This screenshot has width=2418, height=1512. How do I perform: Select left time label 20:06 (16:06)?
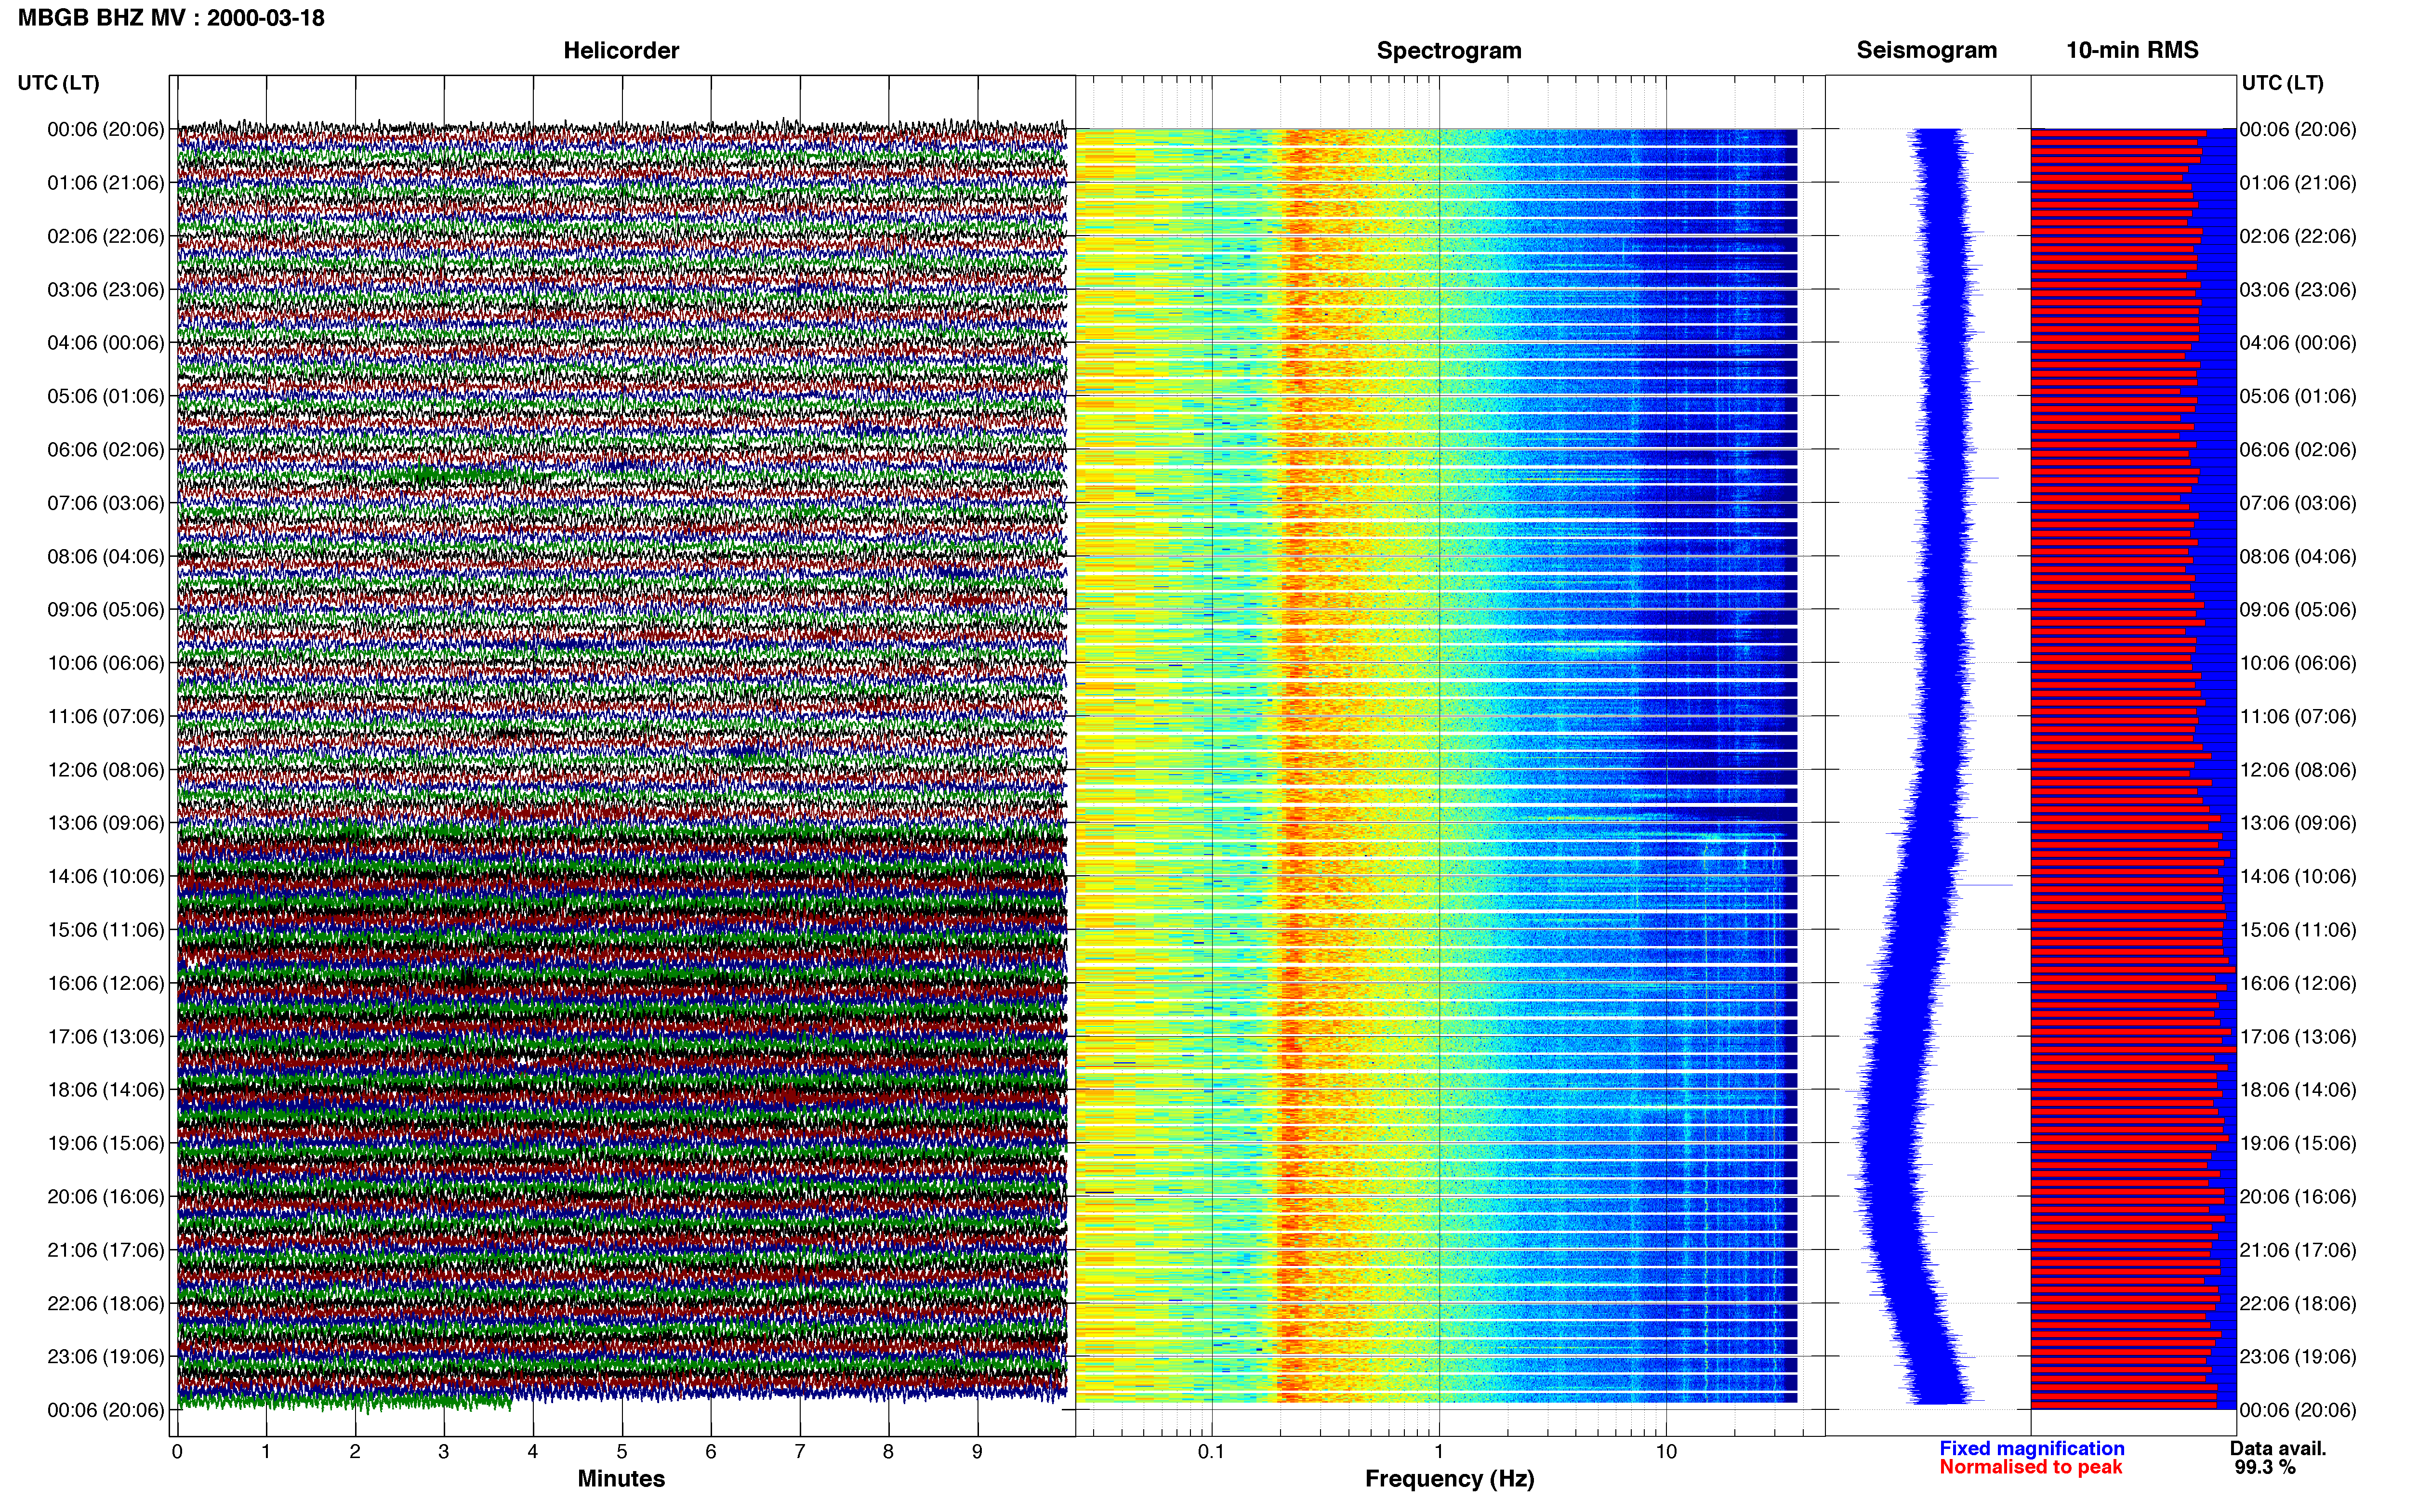tap(106, 1197)
